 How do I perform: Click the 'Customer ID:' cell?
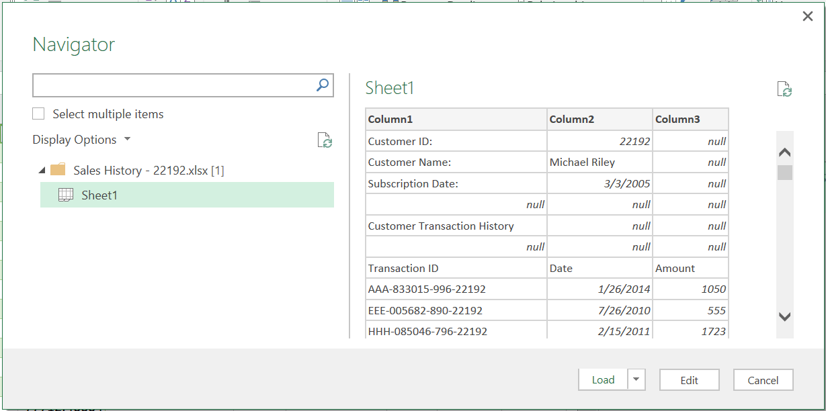click(x=456, y=142)
